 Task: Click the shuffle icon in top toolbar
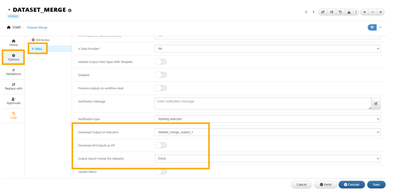point(331,12)
